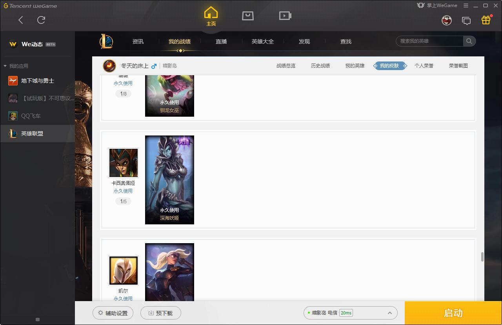Click the 暗影岛 server label beside name
The image size is (502, 325).
tap(170, 66)
